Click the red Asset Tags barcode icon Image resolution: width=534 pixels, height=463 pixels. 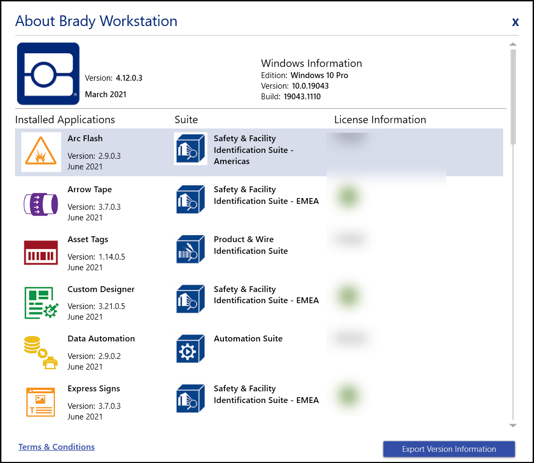[x=41, y=252]
